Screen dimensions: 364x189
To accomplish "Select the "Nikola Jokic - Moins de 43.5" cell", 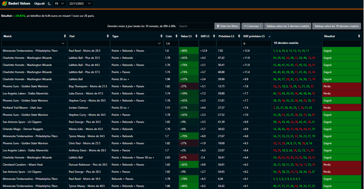I will (89, 129).
